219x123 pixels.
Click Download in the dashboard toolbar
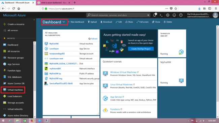(106, 22)
